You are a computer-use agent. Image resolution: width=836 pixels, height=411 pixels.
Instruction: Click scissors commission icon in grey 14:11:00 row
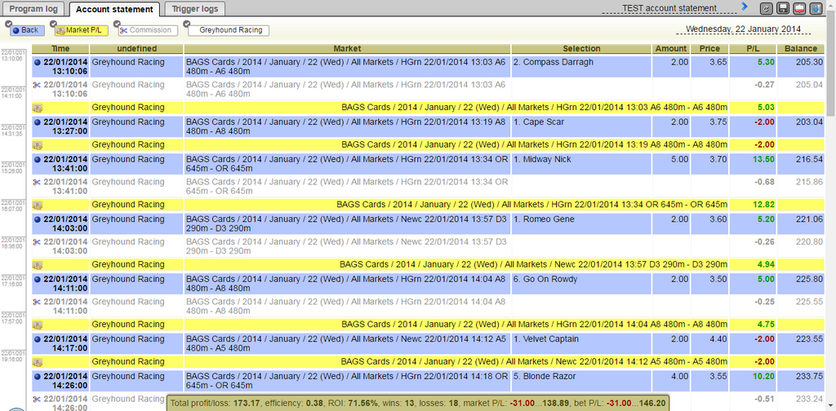(37, 302)
